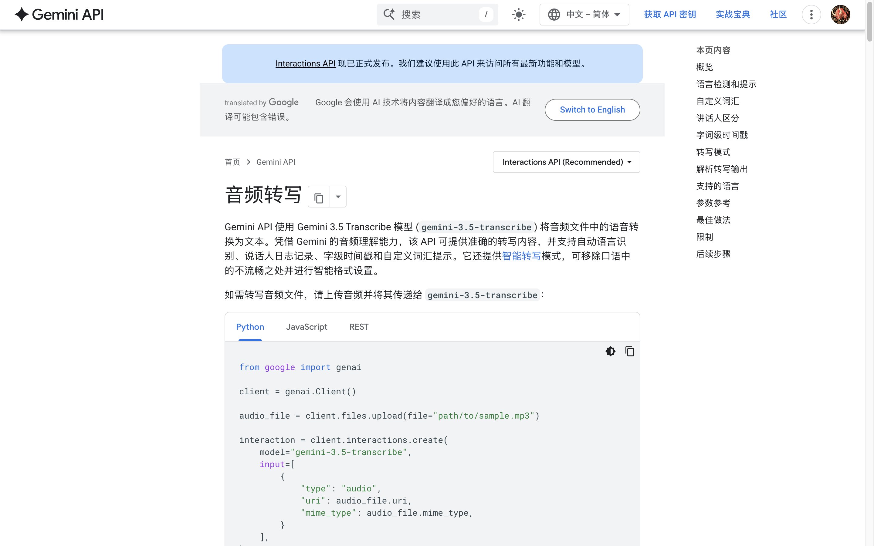Go to 首页 breadcrumb

[232, 162]
